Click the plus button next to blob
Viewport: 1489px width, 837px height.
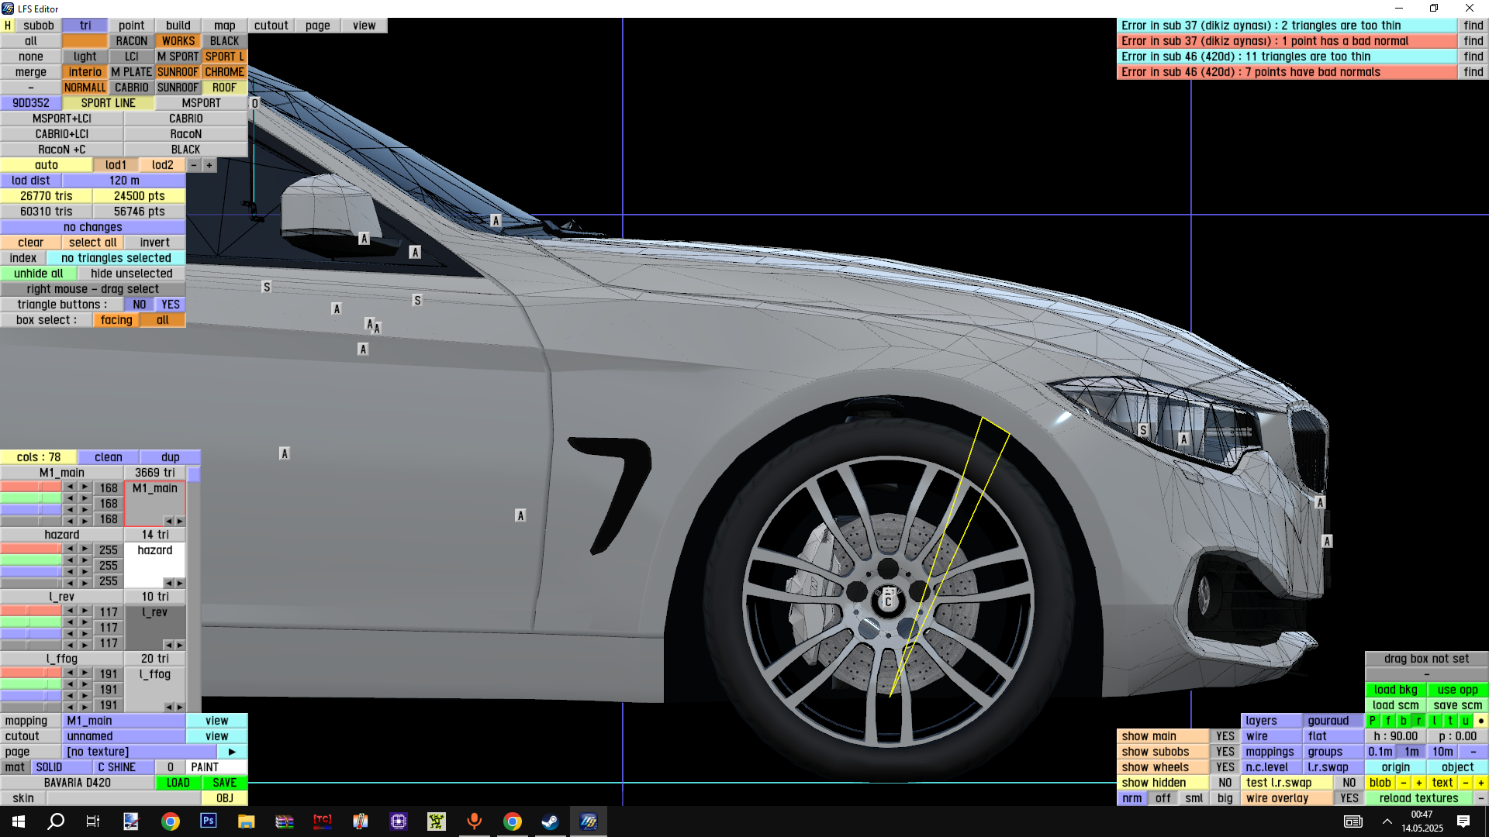tap(1418, 783)
